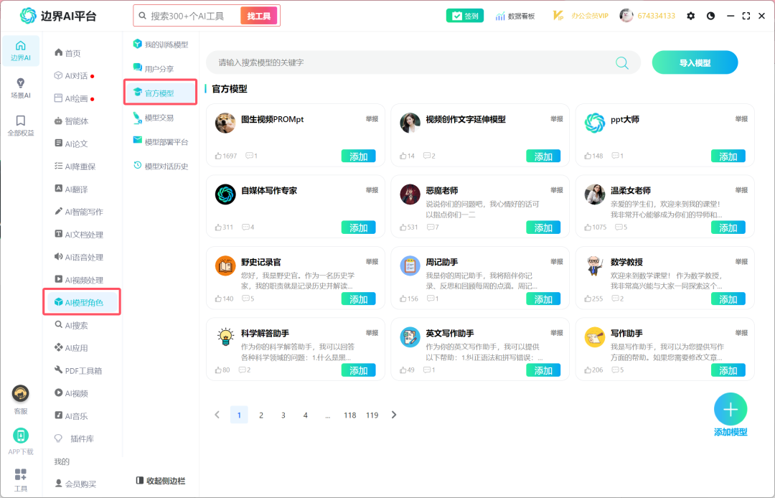The width and height of the screenshot is (775, 498).
Task: Open the settings gear icon
Action: click(x=690, y=16)
